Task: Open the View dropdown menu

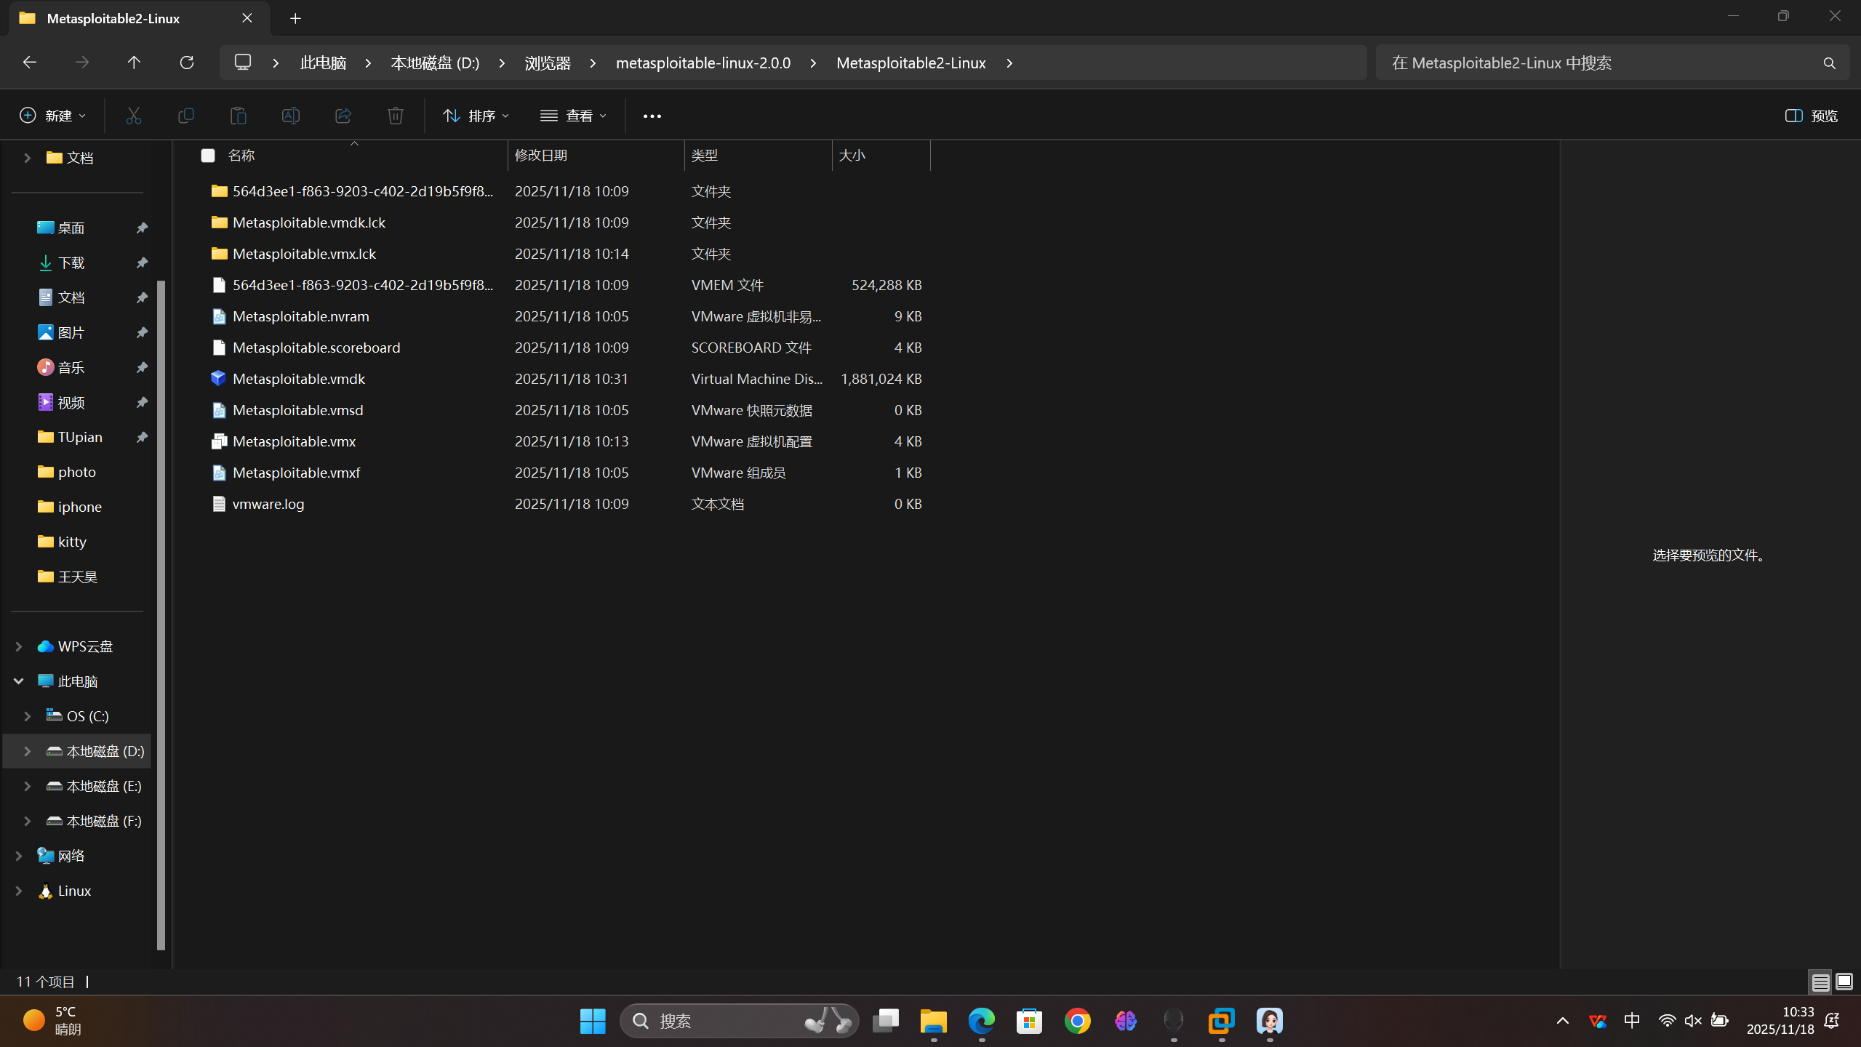Action: [573, 116]
